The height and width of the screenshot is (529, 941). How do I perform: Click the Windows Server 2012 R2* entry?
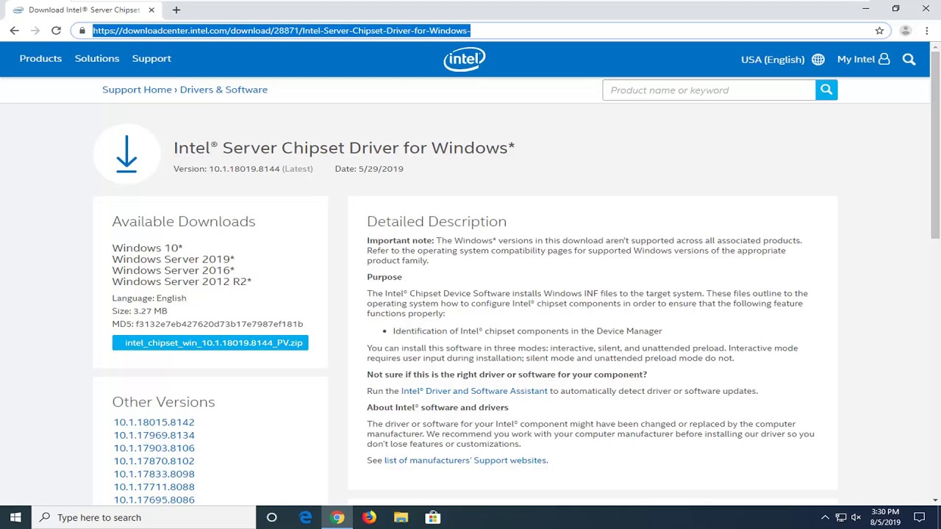click(x=182, y=281)
